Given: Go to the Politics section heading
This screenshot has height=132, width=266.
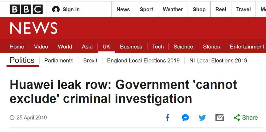Looking at the screenshot, I should (22, 60).
